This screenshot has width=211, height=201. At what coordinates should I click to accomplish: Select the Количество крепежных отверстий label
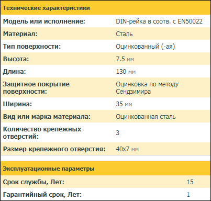[x=42, y=133]
